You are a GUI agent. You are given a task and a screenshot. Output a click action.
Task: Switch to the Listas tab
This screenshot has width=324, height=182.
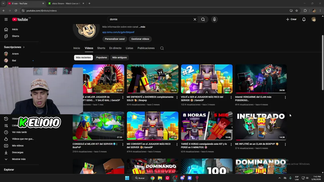(x=129, y=48)
